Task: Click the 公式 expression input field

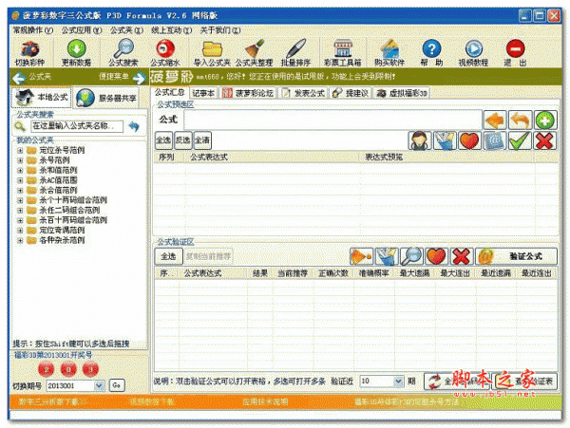Action: (333, 120)
